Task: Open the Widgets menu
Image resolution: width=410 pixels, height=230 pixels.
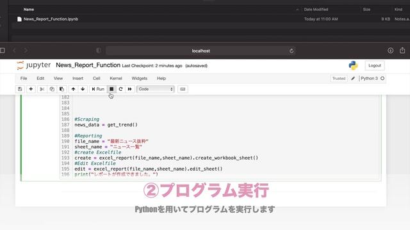Action: pyautogui.click(x=140, y=79)
